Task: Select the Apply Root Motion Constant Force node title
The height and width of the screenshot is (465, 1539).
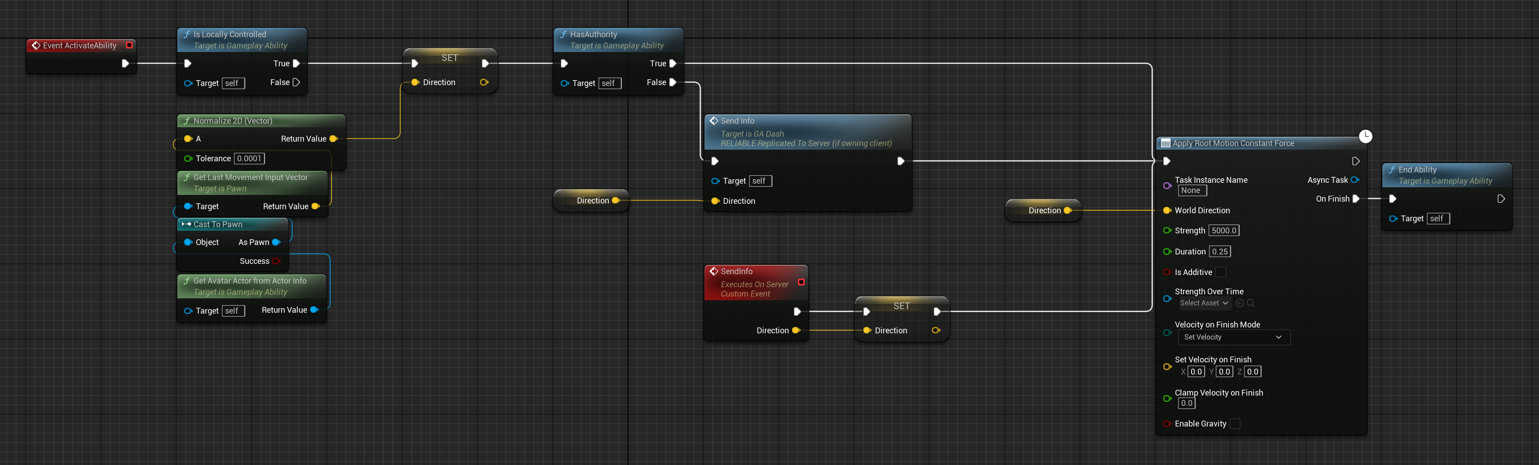Action: (x=1233, y=143)
